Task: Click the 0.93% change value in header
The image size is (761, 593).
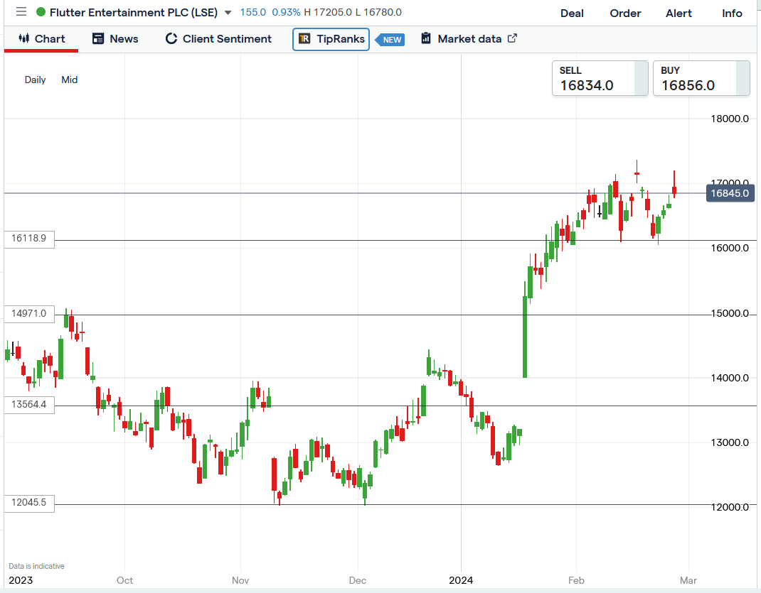Action: pos(287,12)
